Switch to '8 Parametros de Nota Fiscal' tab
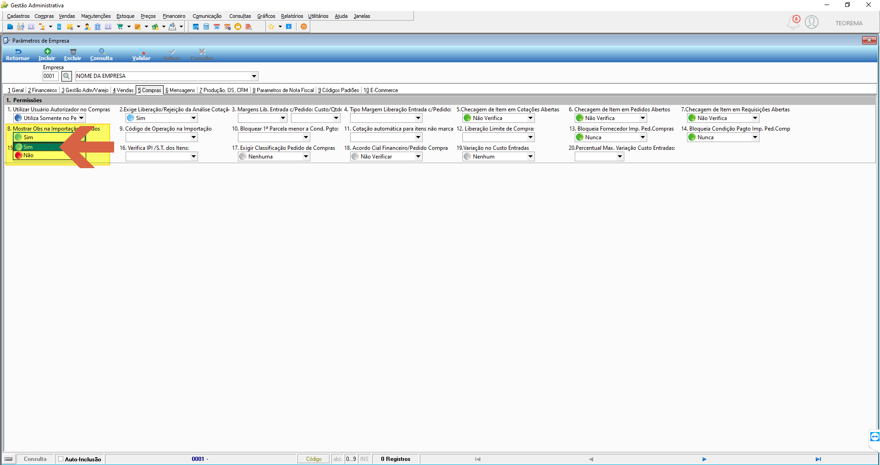This screenshot has height=465, width=880. [283, 90]
